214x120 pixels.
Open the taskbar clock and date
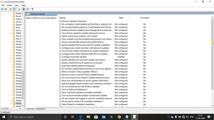pyautogui.click(x=200, y=117)
